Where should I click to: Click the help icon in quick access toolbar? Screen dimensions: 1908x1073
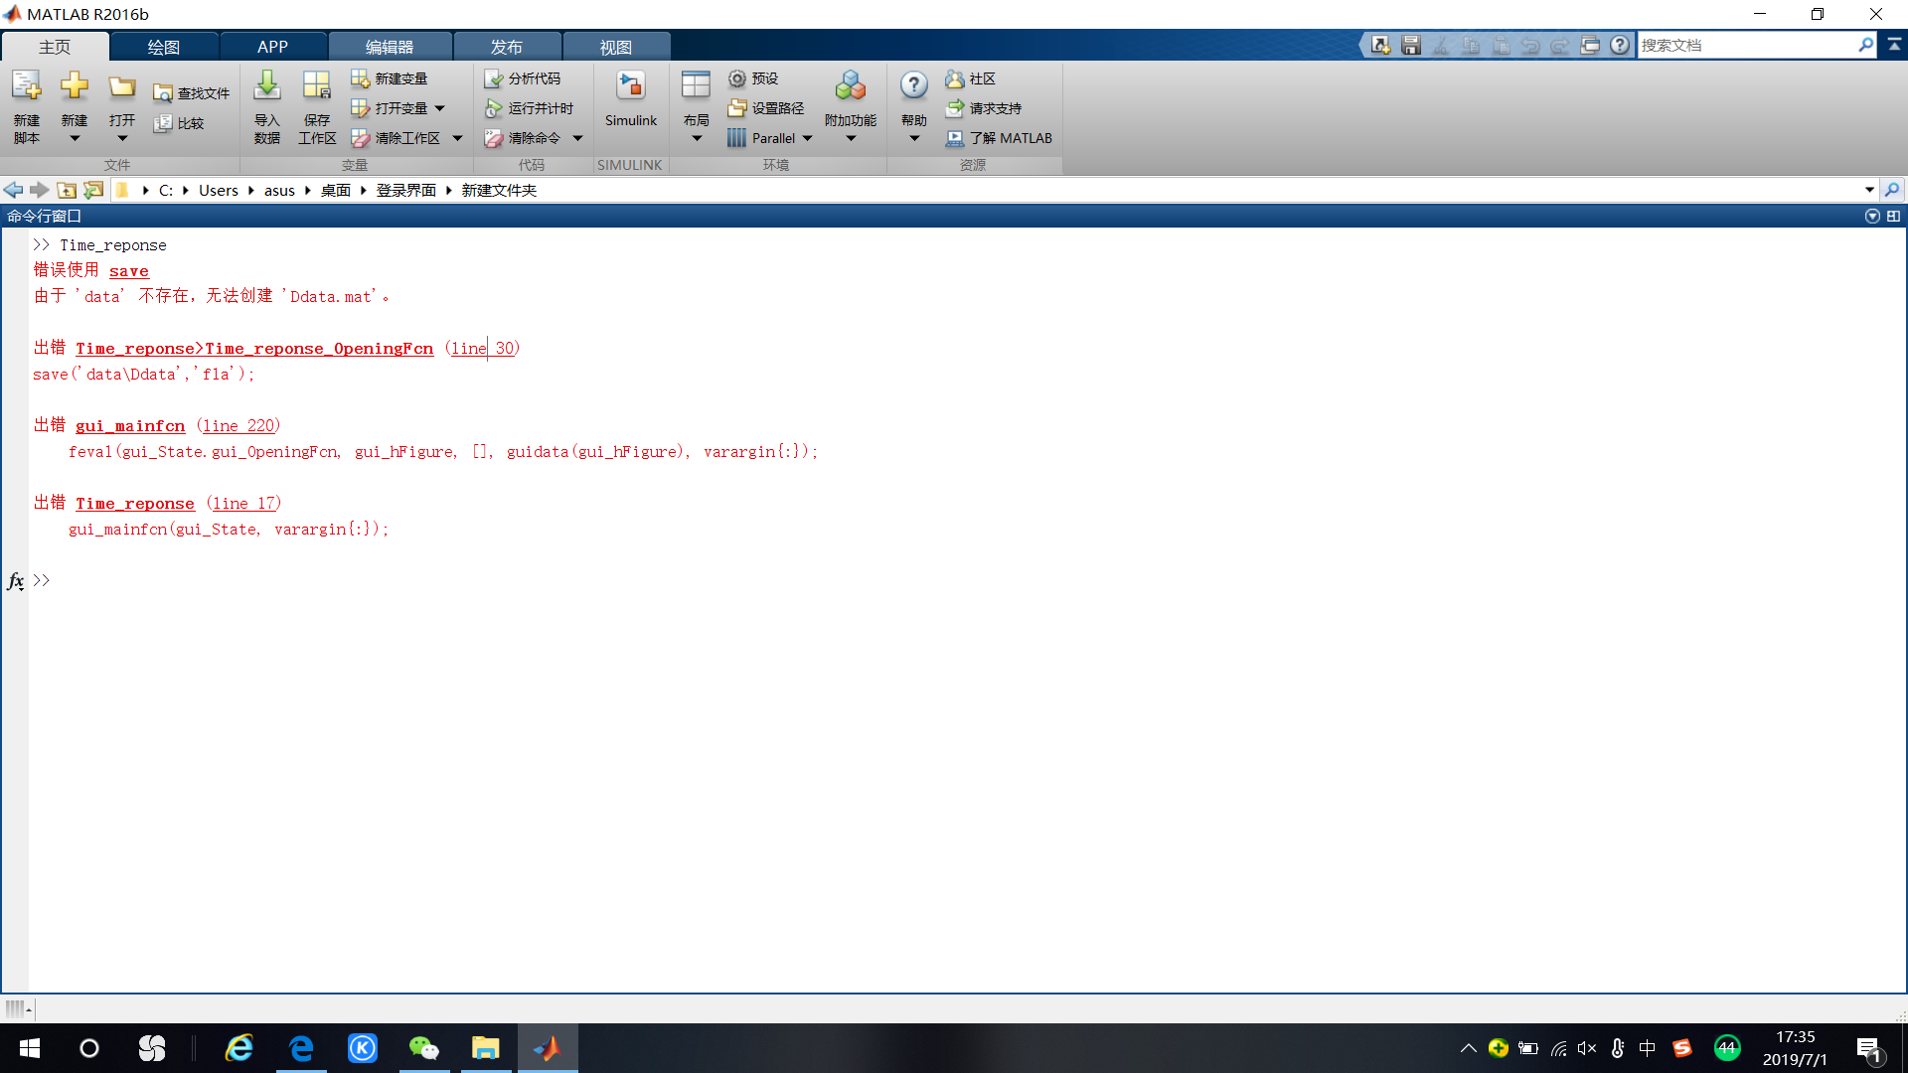pos(1620,45)
